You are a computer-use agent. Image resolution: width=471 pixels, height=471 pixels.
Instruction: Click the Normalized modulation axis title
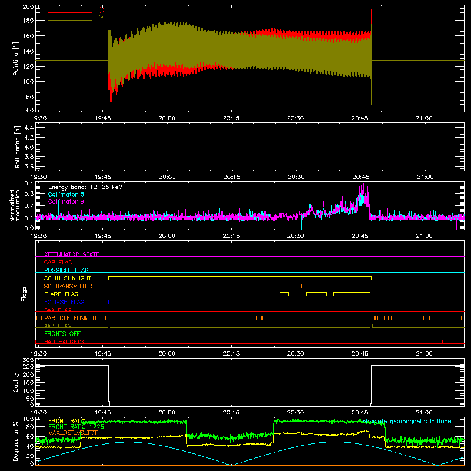pyautogui.click(x=15, y=205)
